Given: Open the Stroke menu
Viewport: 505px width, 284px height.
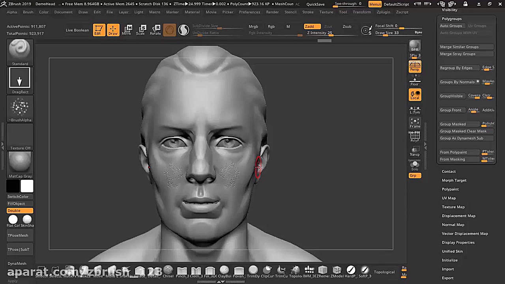Looking at the screenshot, I should pyautogui.click(x=308, y=12).
